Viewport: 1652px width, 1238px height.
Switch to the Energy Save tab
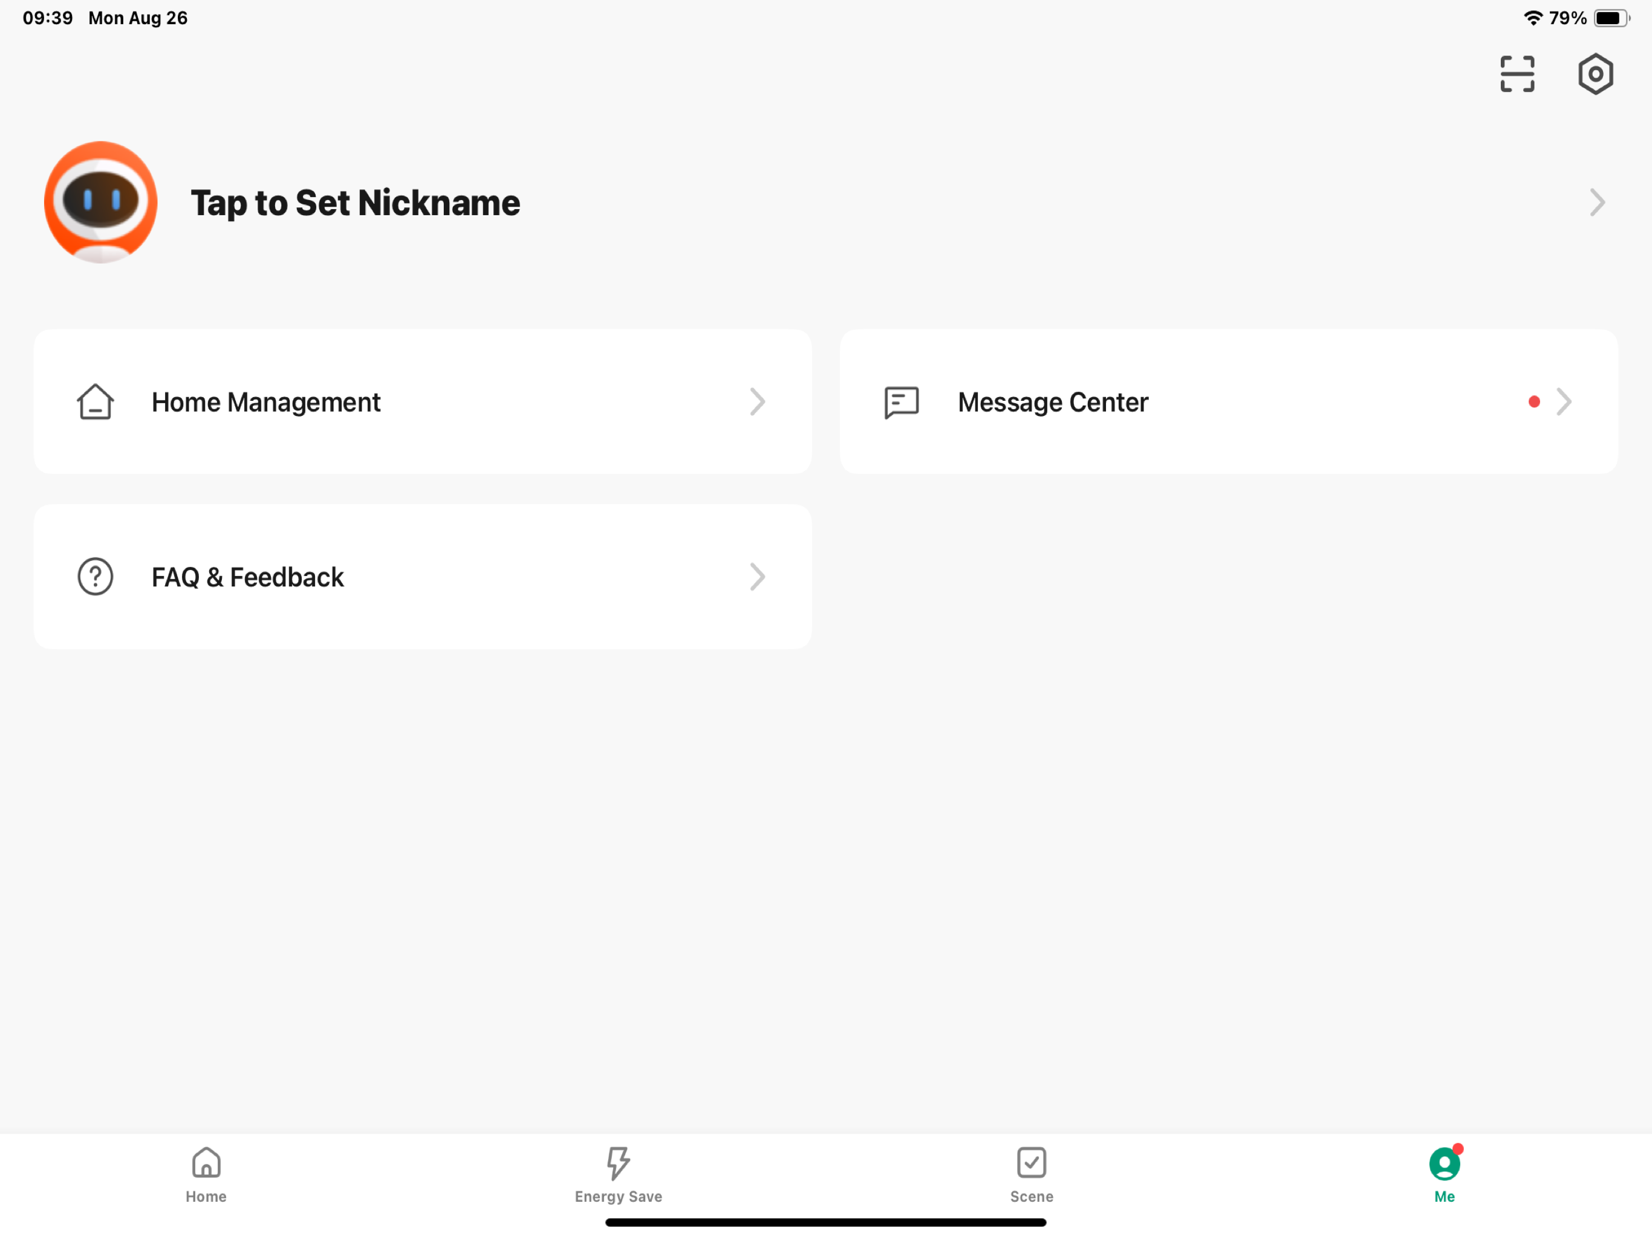(x=619, y=1175)
